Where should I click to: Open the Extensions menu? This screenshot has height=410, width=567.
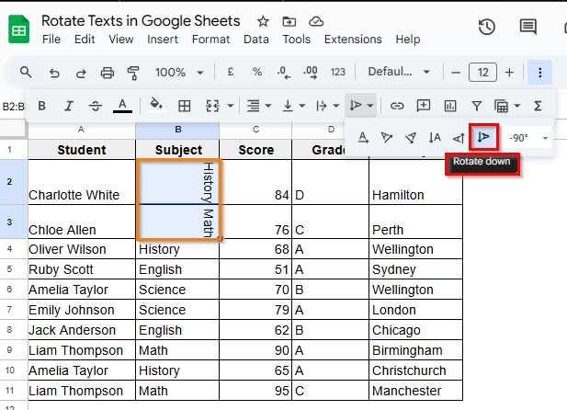pos(353,40)
